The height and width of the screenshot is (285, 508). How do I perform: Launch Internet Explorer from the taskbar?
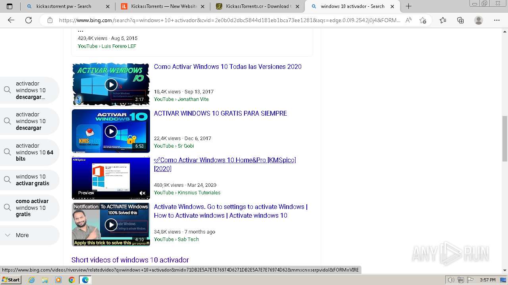click(32, 280)
